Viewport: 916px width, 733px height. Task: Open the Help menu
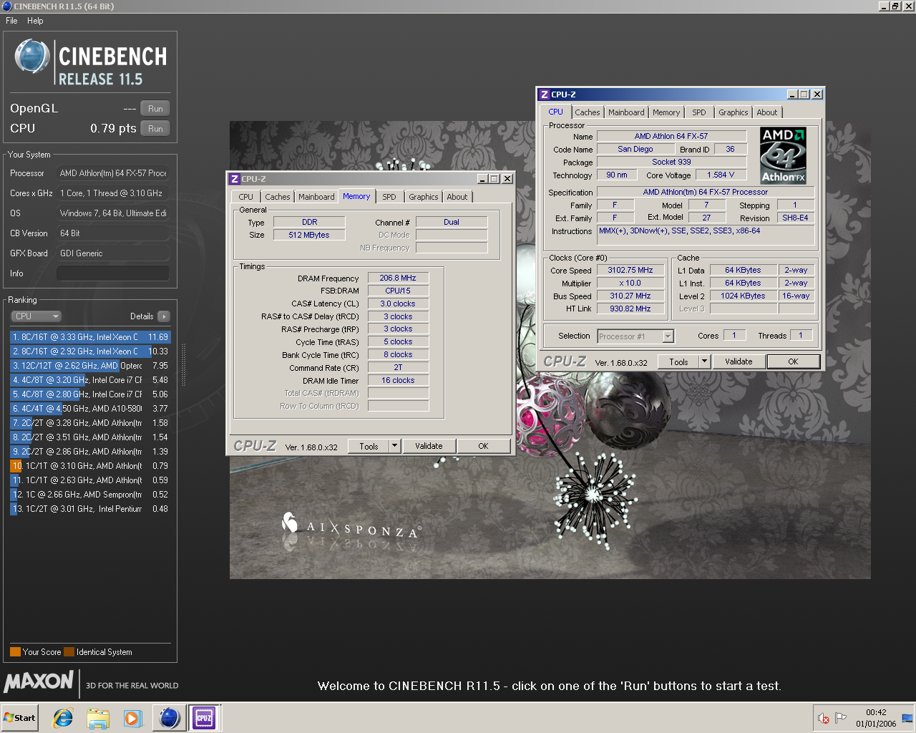tap(35, 21)
